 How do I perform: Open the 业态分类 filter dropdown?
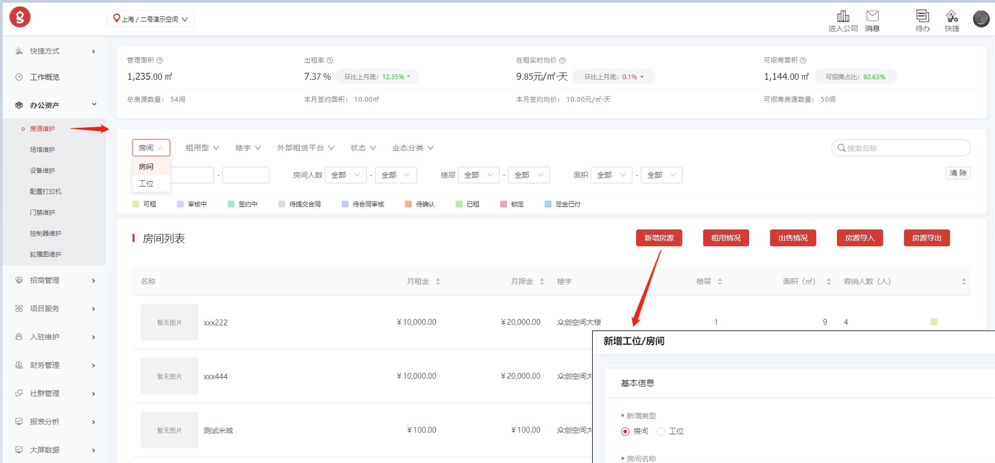tap(413, 148)
